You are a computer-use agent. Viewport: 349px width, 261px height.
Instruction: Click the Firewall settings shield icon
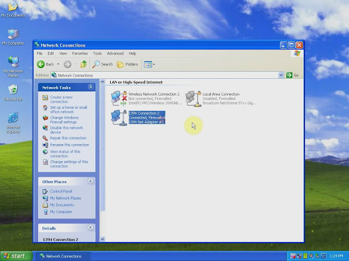(x=45, y=118)
